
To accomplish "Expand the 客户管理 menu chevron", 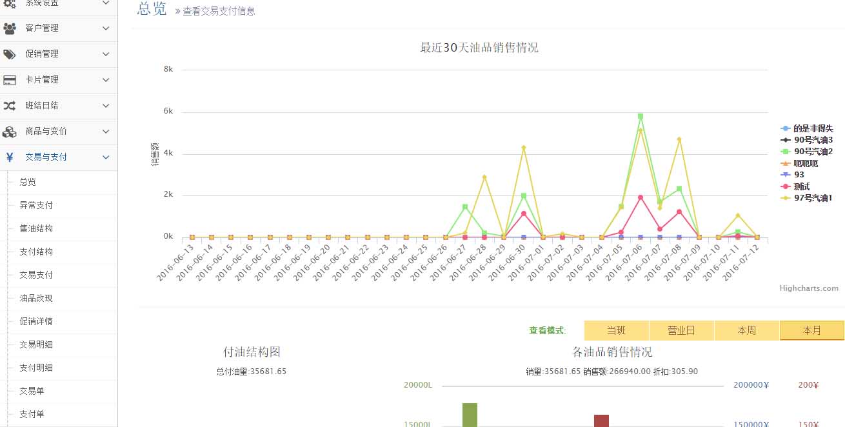I will coord(106,28).
